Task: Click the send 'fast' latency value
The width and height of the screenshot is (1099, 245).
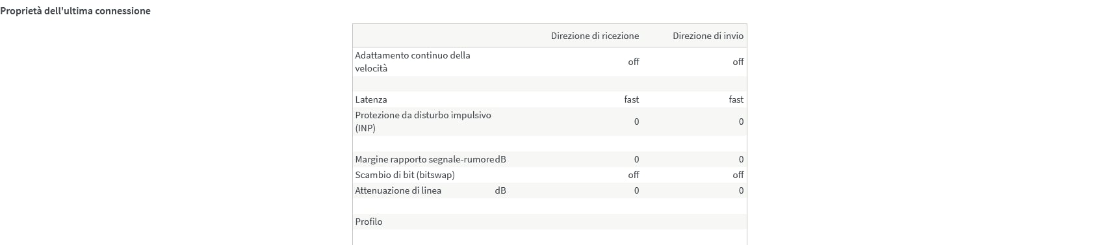Action: (736, 99)
